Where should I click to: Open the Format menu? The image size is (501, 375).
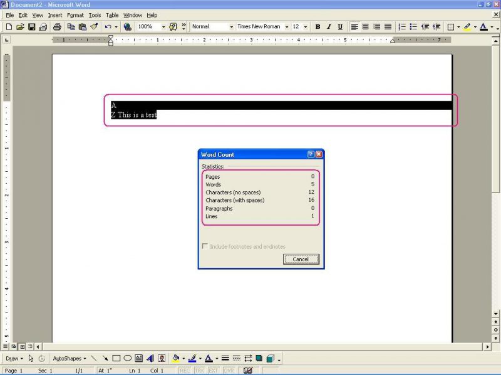pyautogui.click(x=75, y=15)
